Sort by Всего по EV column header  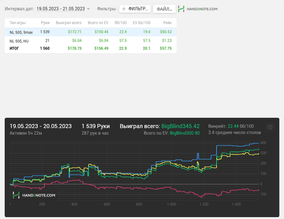click(x=98, y=23)
